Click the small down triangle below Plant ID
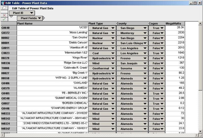The image size is (203, 138). pos(11,16)
